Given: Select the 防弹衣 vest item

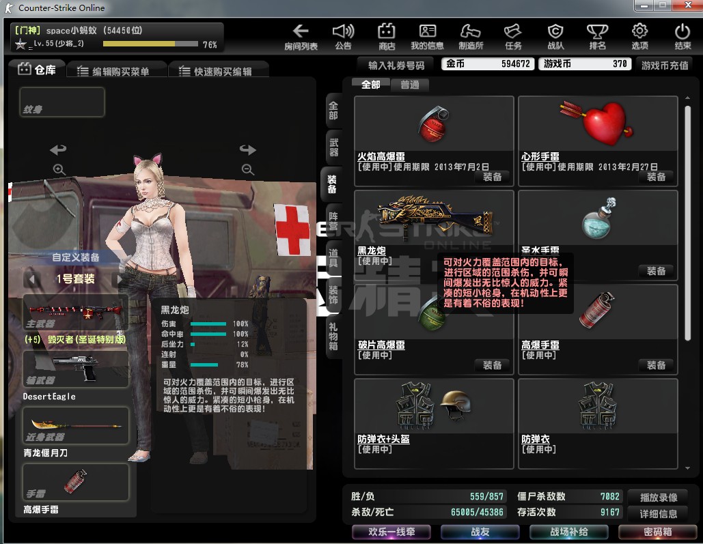Looking at the screenshot, I should 598,423.
